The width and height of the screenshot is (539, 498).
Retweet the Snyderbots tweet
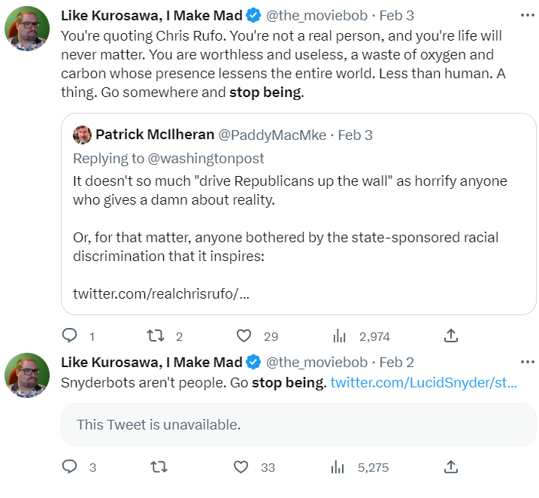pos(158,467)
